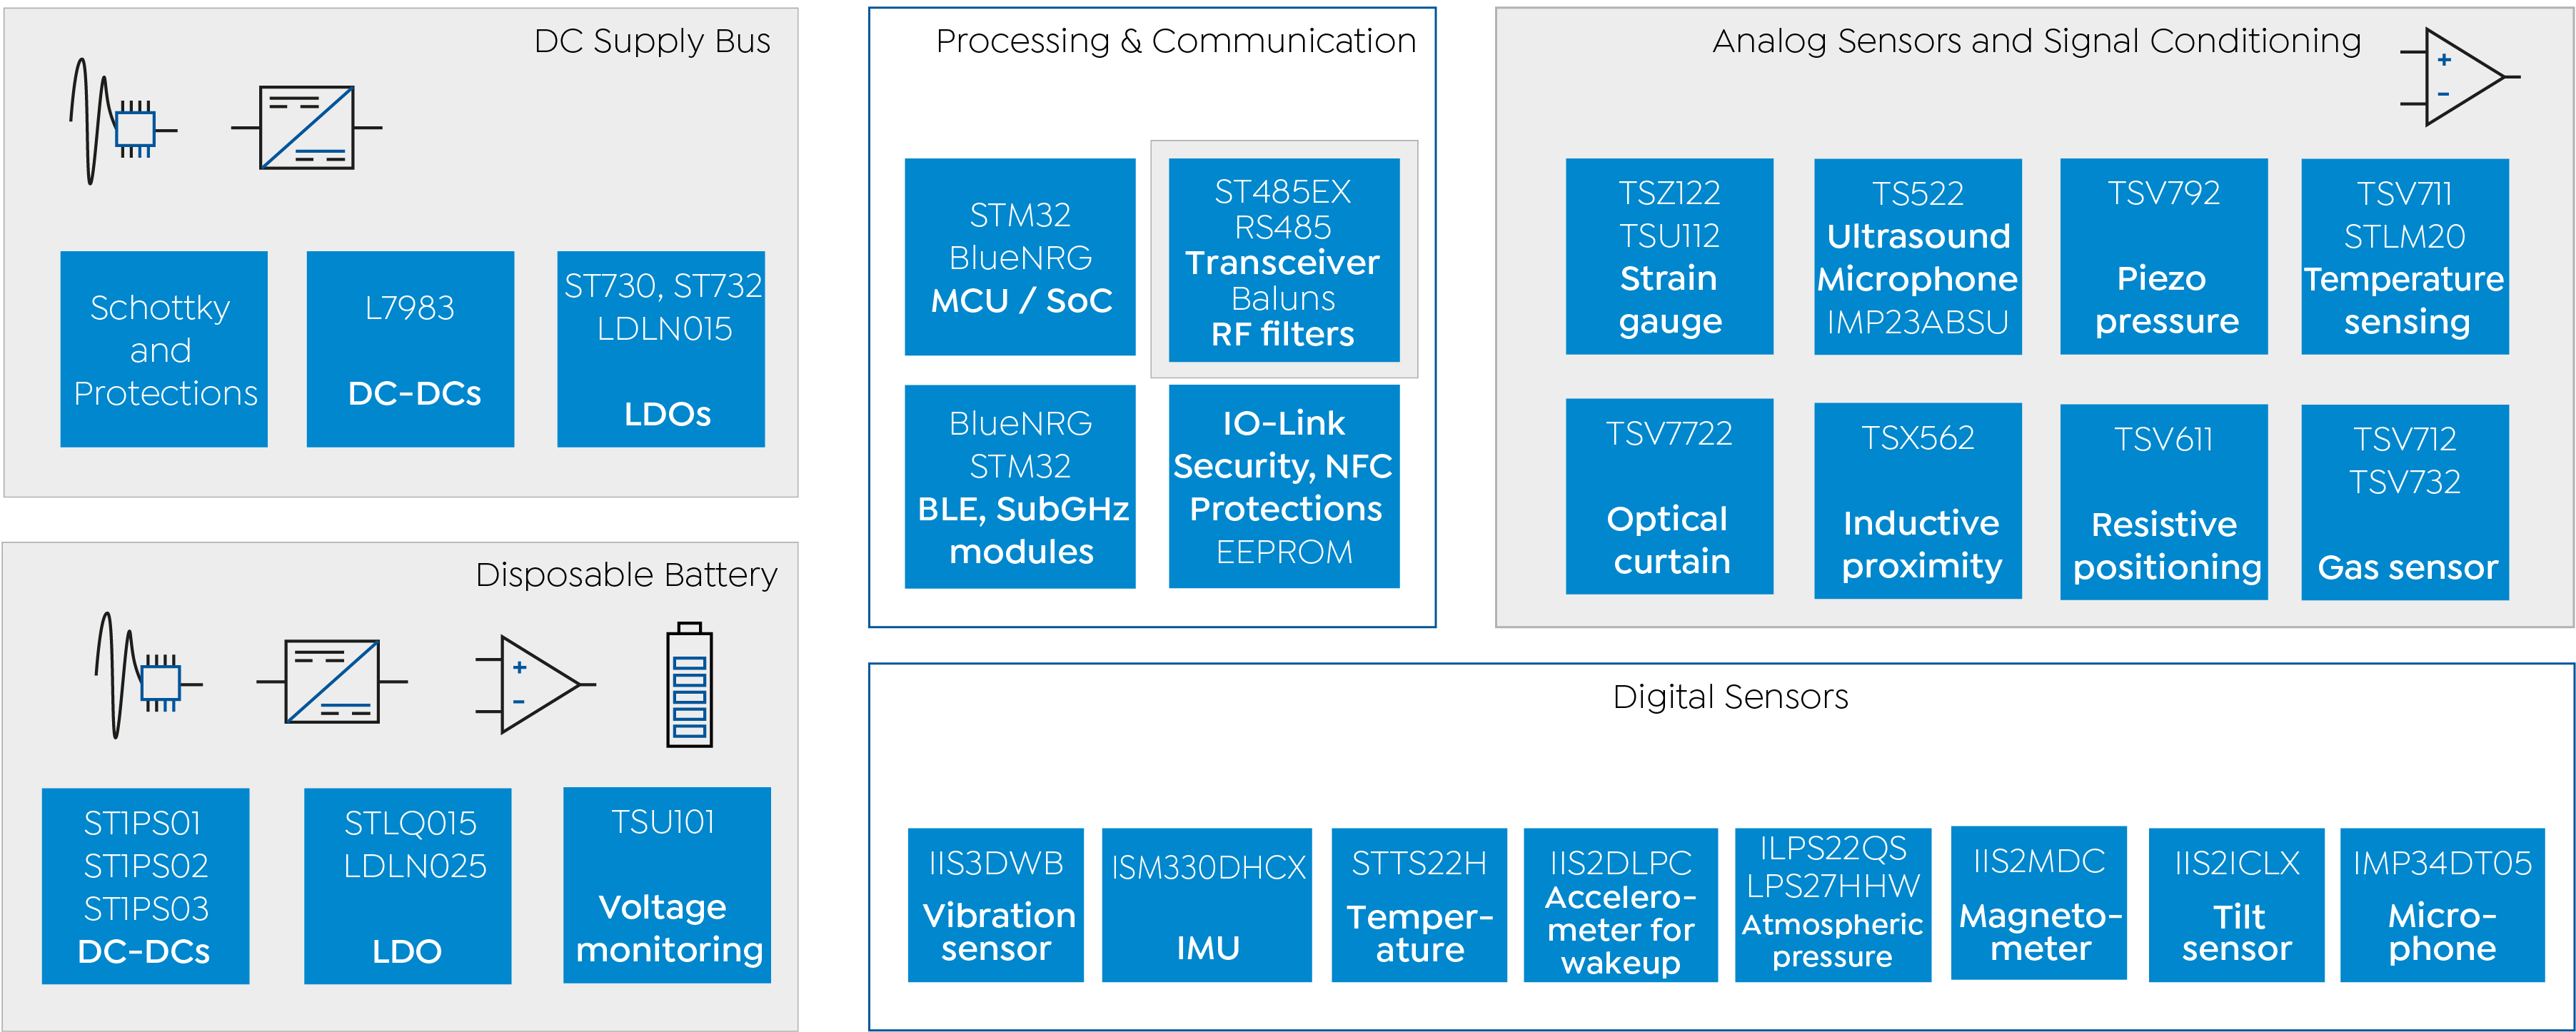Viewport: 2576px width, 1032px height.
Task: Open the IO-Link Security, NFC block
Action: coord(1284,486)
